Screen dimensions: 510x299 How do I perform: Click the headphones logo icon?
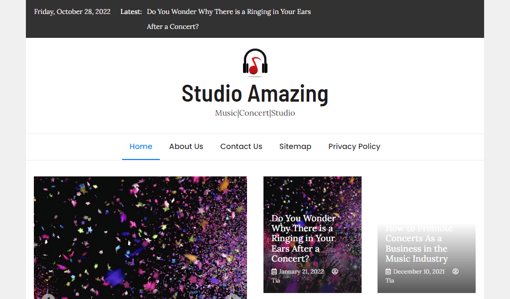(x=255, y=62)
